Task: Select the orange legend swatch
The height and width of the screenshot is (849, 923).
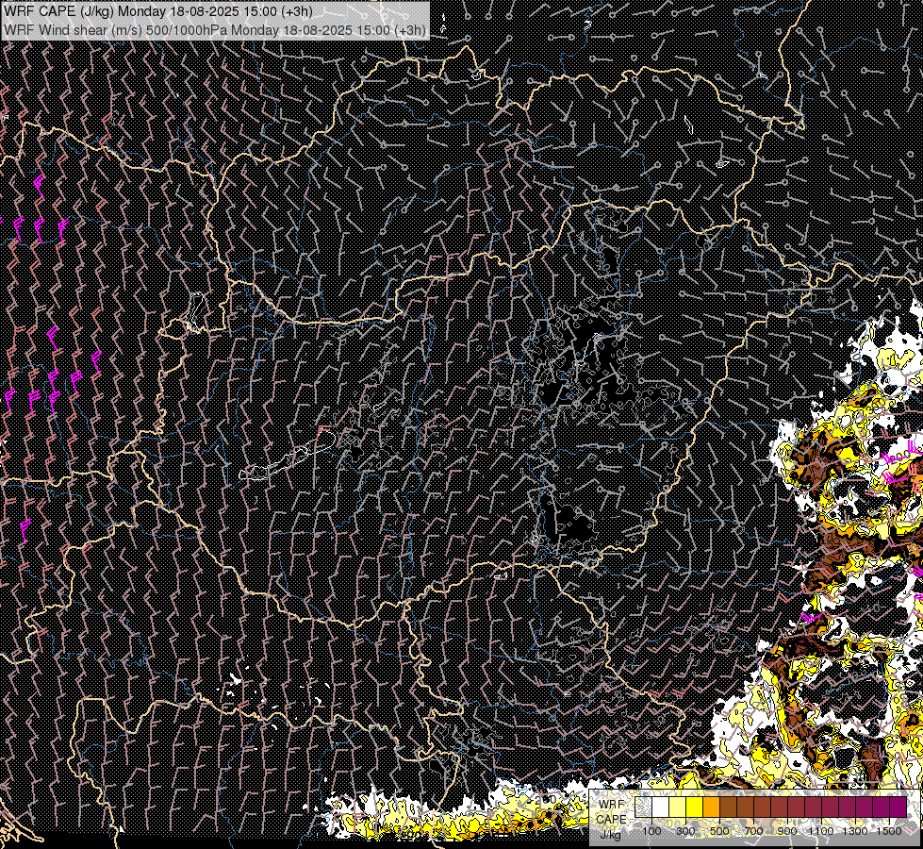Action: pyautogui.click(x=711, y=807)
